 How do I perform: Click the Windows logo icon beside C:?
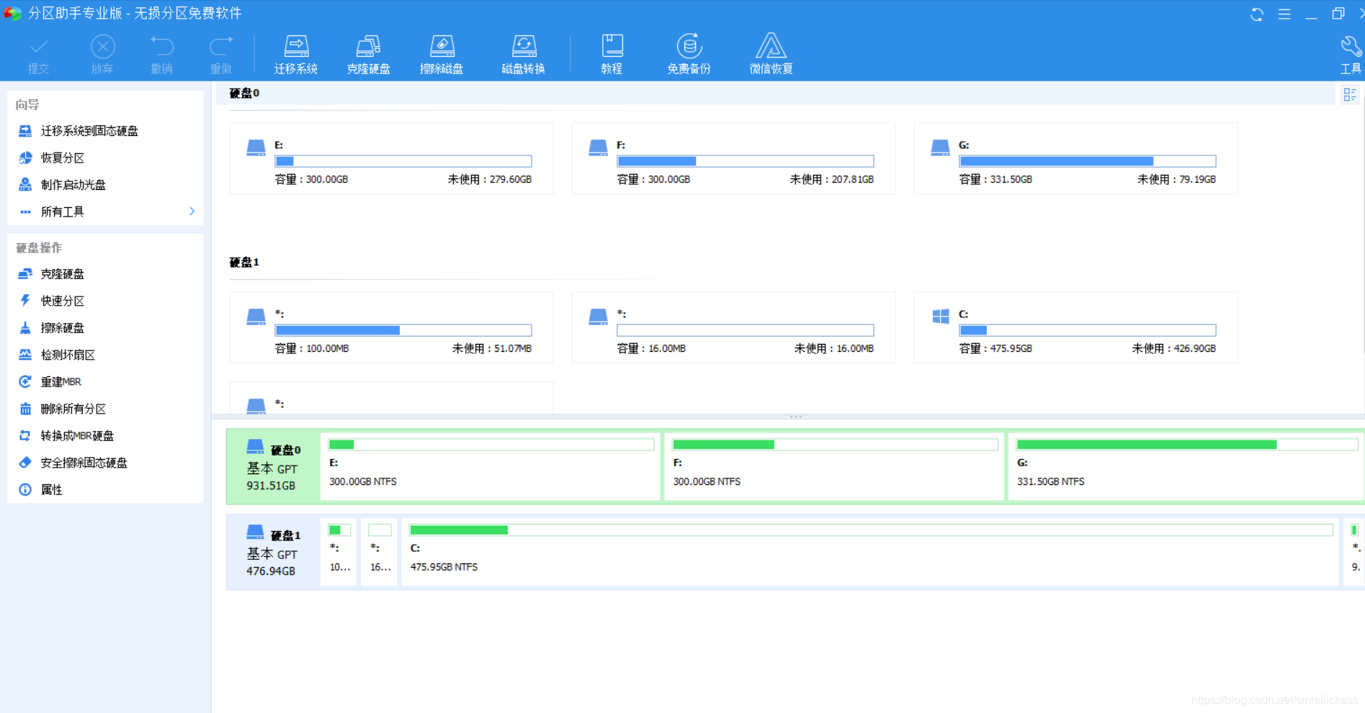tap(941, 317)
